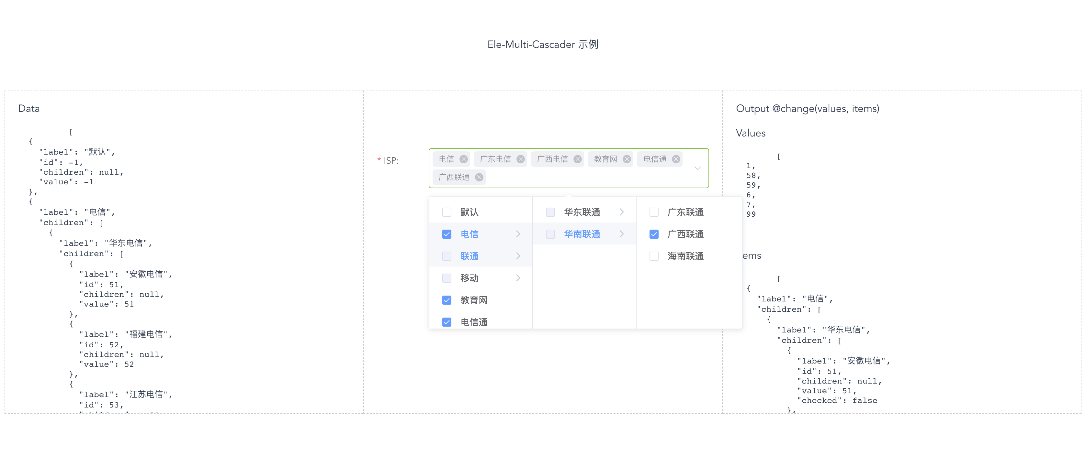Expand the 移动 submenu arrow
Screen dimensions: 1086x456
518,278
